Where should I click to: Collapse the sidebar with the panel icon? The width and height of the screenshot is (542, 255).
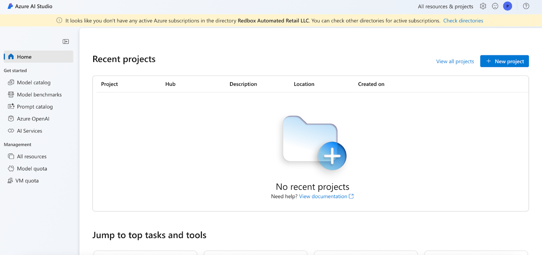[66, 42]
